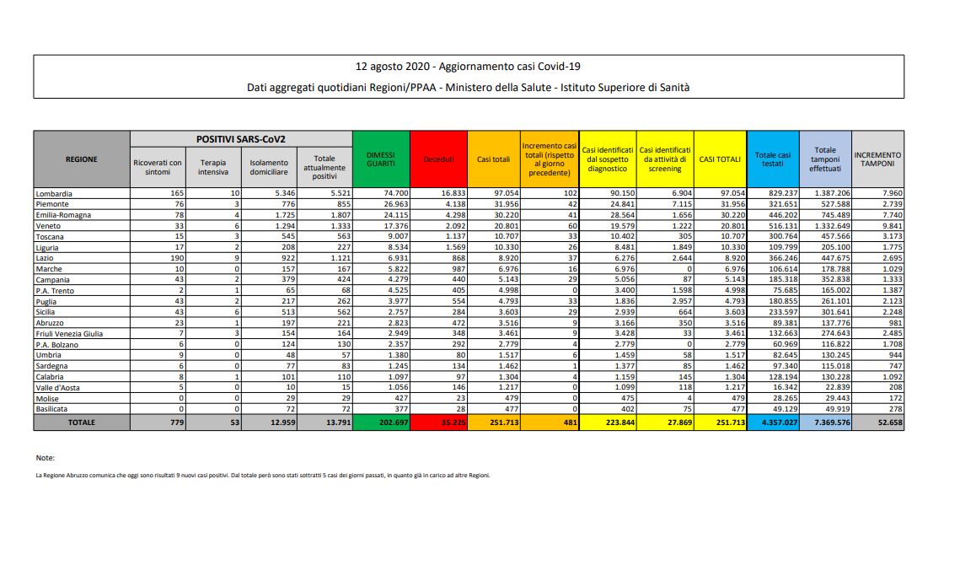Click the orange Casi totali column header
This screenshot has height=576, width=960.
(x=493, y=159)
